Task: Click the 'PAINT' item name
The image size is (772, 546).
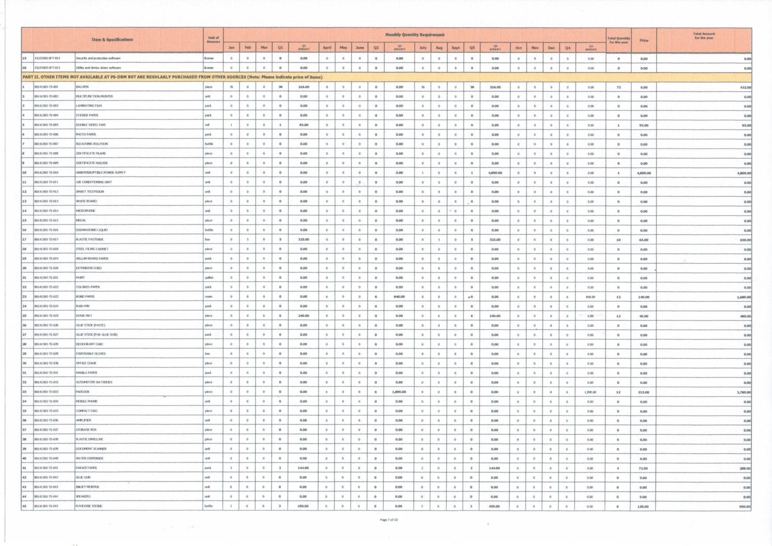Action: tap(80, 278)
